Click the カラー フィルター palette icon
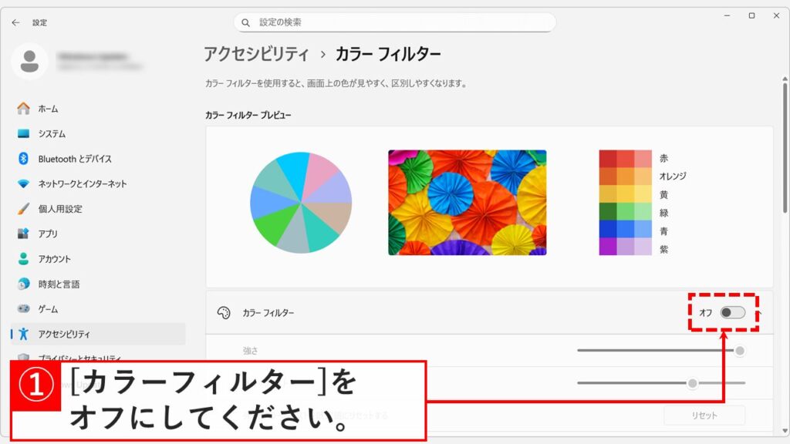This screenshot has height=444, width=790. (x=223, y=313)
